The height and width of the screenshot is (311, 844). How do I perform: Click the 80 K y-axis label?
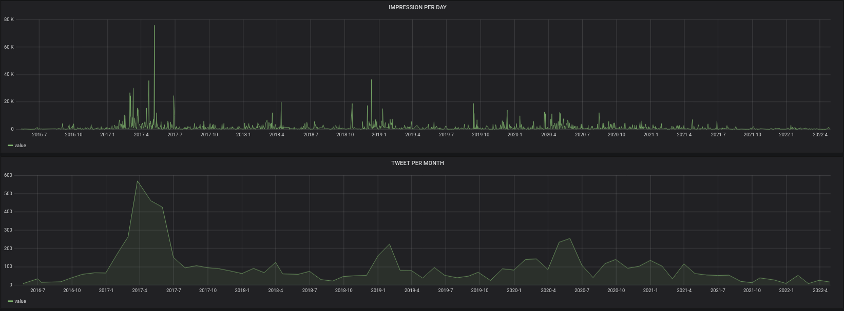point(9,19)
